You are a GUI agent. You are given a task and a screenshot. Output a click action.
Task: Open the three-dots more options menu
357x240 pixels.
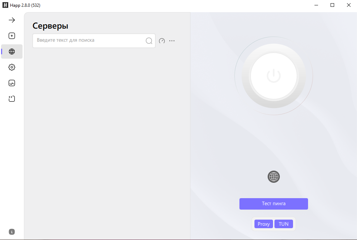click(x=172, y=41)
